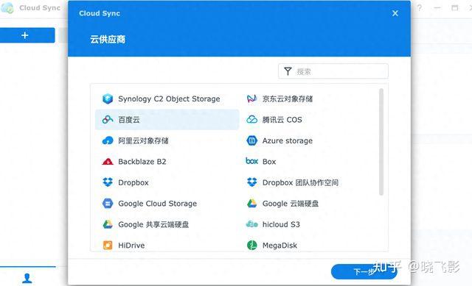Viewport: 472px width, 286px height.
Task: Select the 百度云 provider row
Action: (167, 119)
